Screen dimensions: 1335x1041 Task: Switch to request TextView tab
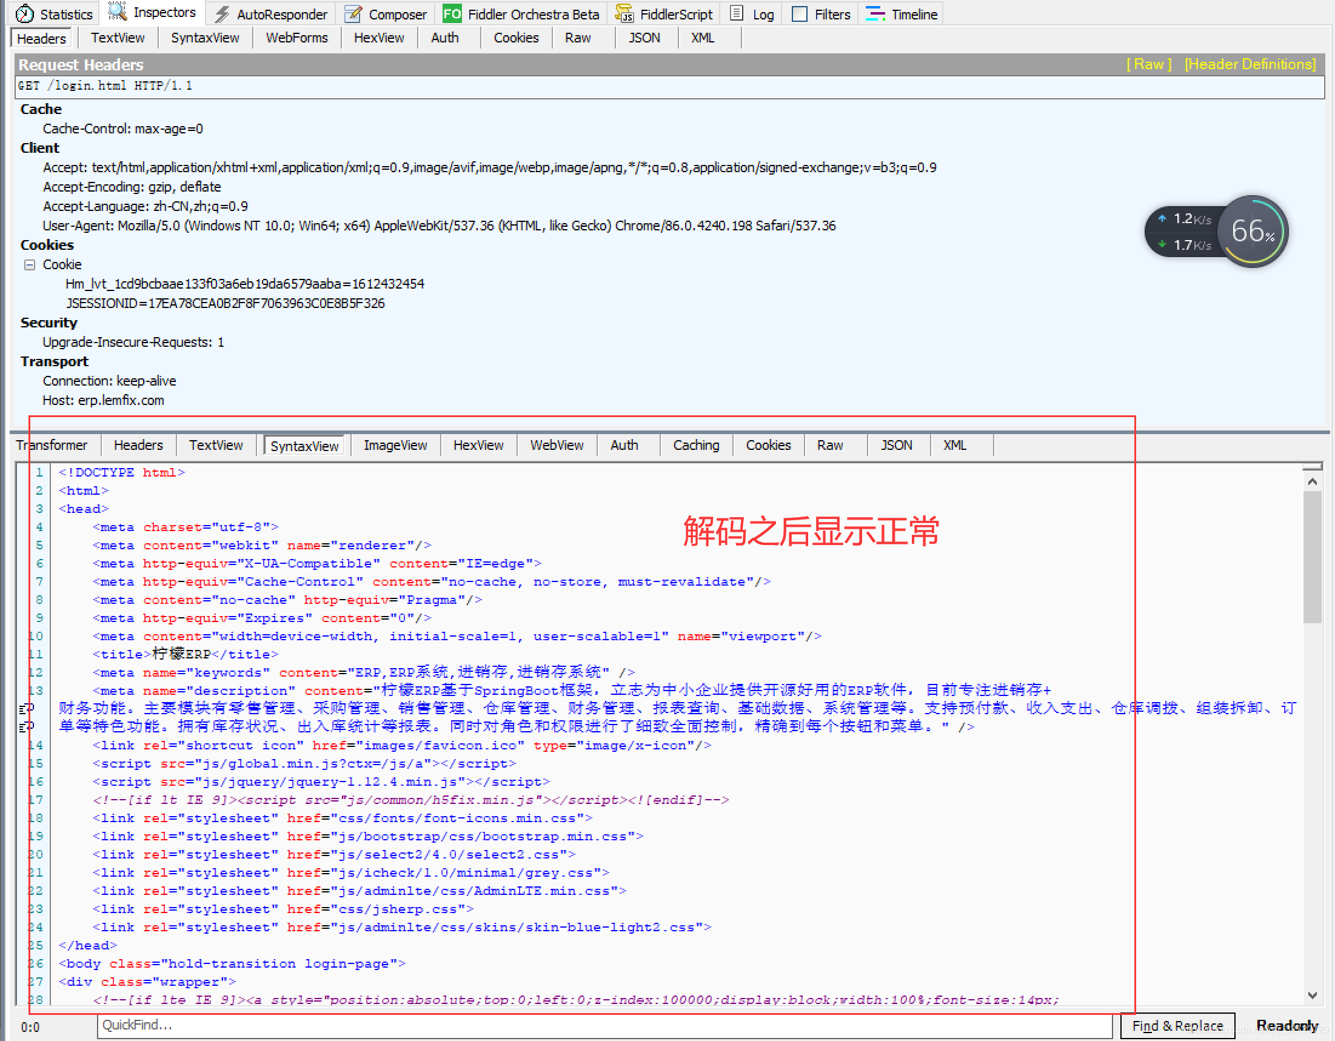[118, 38]
